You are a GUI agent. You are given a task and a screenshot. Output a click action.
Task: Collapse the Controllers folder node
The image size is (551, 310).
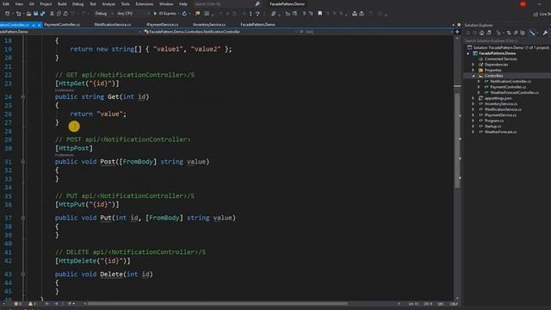click(474, 76)
